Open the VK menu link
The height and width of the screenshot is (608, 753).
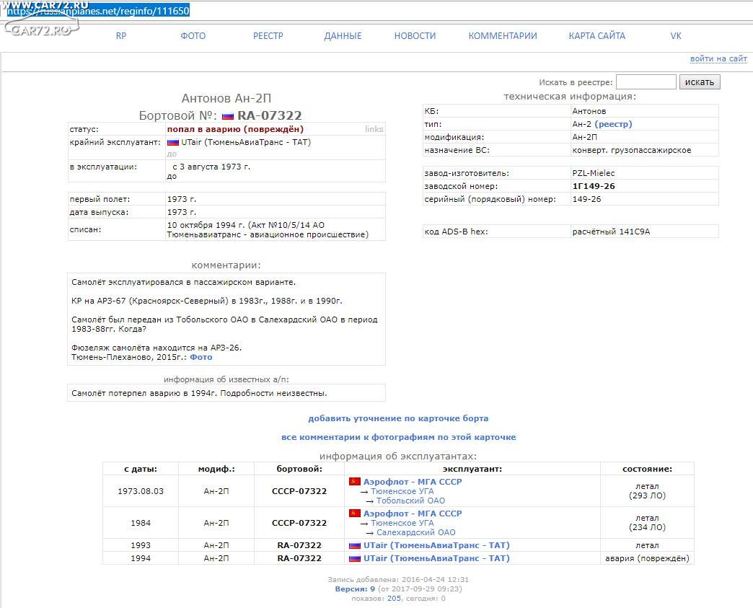pyautogui.click(x=676, y=36)
